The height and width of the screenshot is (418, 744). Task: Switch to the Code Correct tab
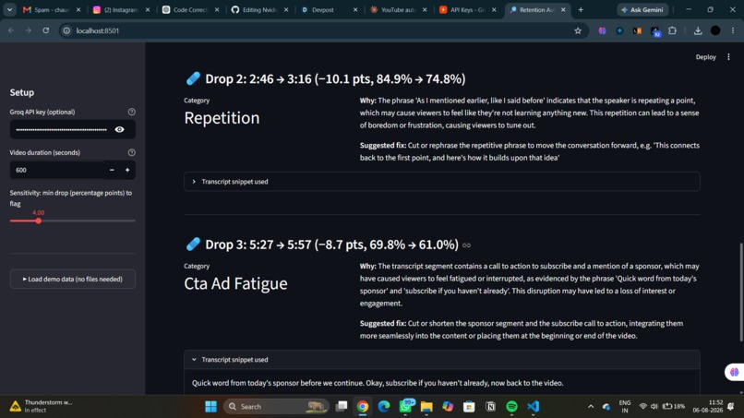pyautogui.click(x=191, y=9)
